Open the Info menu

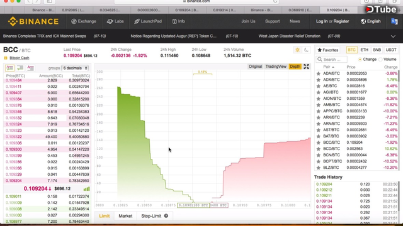click(179, 21)
